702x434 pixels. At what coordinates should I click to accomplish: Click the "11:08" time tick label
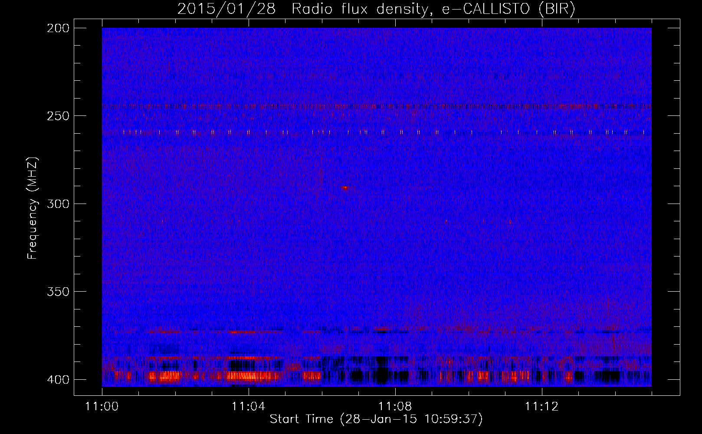pyautogui.click(x=395, y=406)
